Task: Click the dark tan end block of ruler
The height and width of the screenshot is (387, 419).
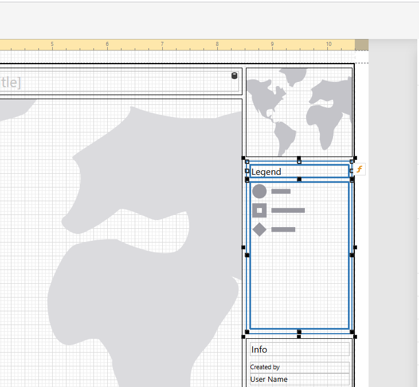Action: (x=362, y=45)
